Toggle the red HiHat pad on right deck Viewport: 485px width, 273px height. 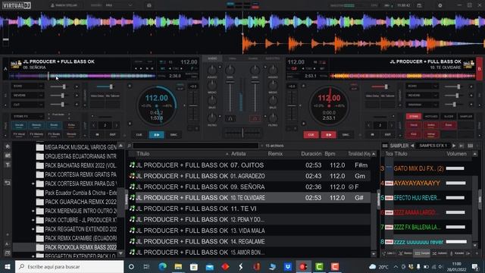tap(431, 134)
